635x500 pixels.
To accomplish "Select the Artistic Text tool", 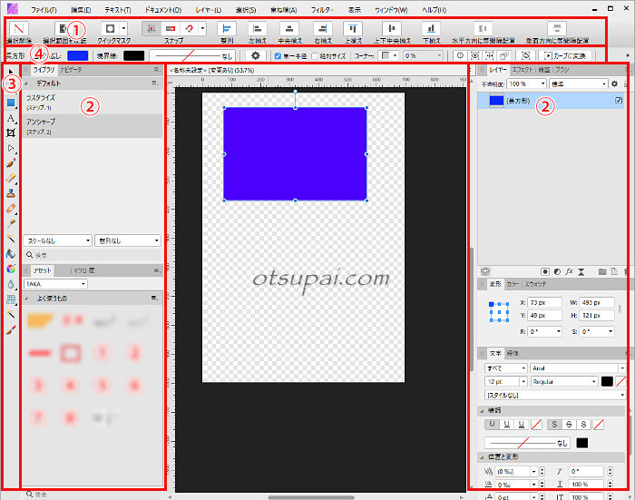I will point(11,118).
